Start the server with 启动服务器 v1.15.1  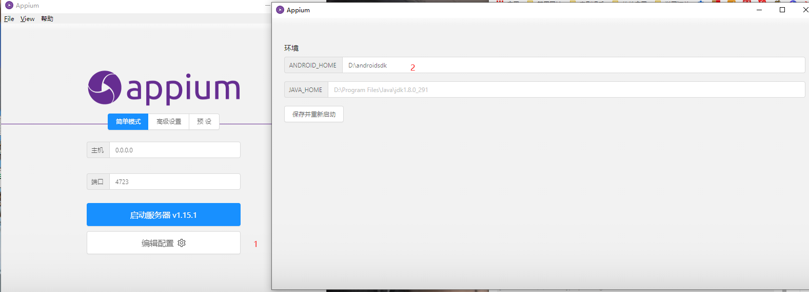[x=164, y=215]
